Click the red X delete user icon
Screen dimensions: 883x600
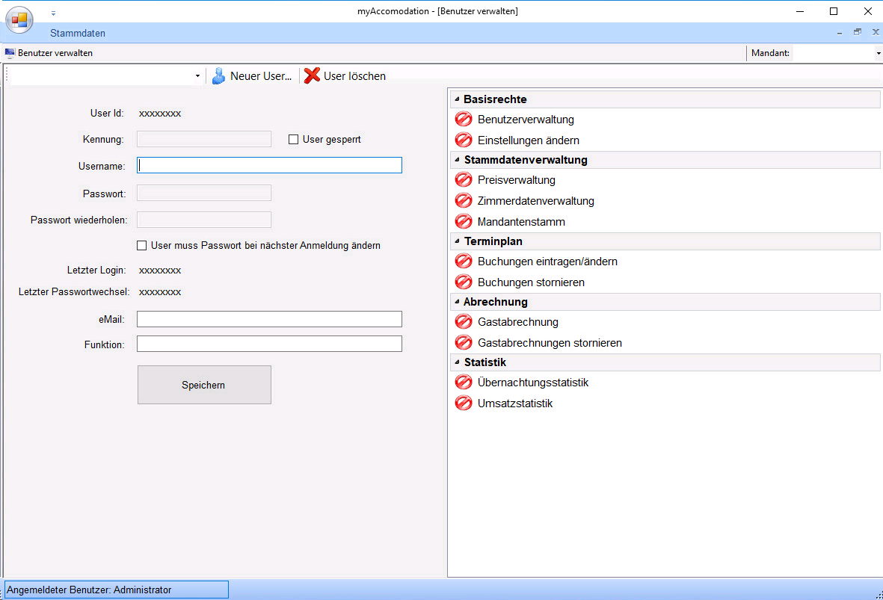(x=312, y=75)
